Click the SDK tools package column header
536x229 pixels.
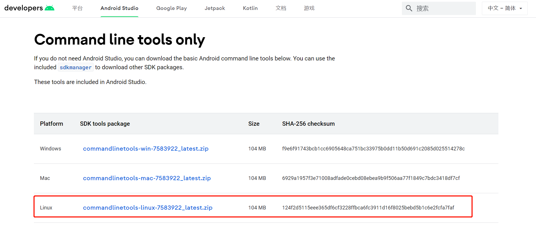click(105, 124)
